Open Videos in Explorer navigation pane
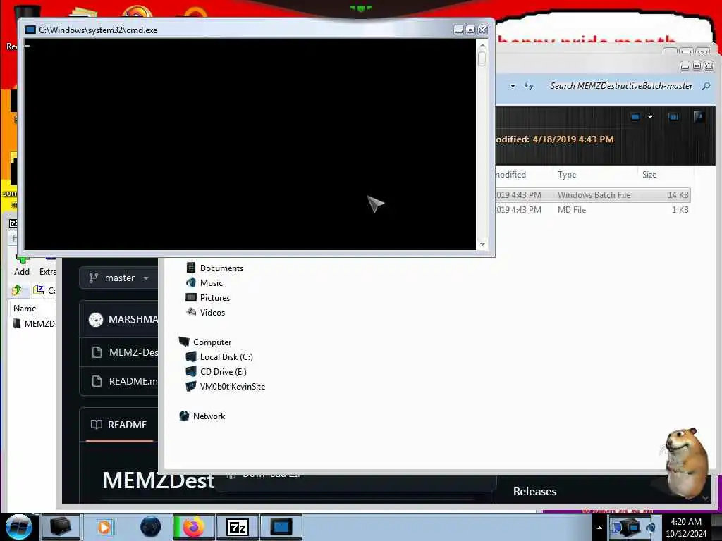722x541 pixels. point(212,312)
